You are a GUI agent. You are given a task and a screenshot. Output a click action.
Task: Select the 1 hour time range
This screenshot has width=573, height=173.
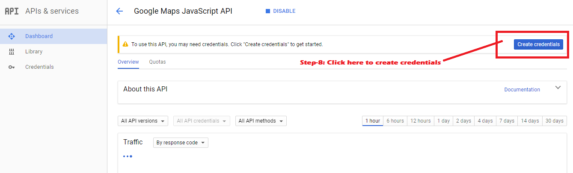tap(372, 121)
